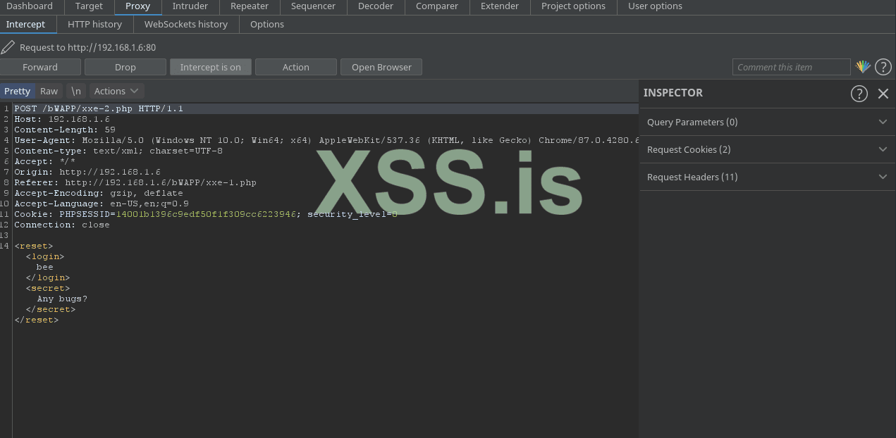Switch to Pretty view
The height and width of the screenshot is (438, 896).
(x=17, y=91)
